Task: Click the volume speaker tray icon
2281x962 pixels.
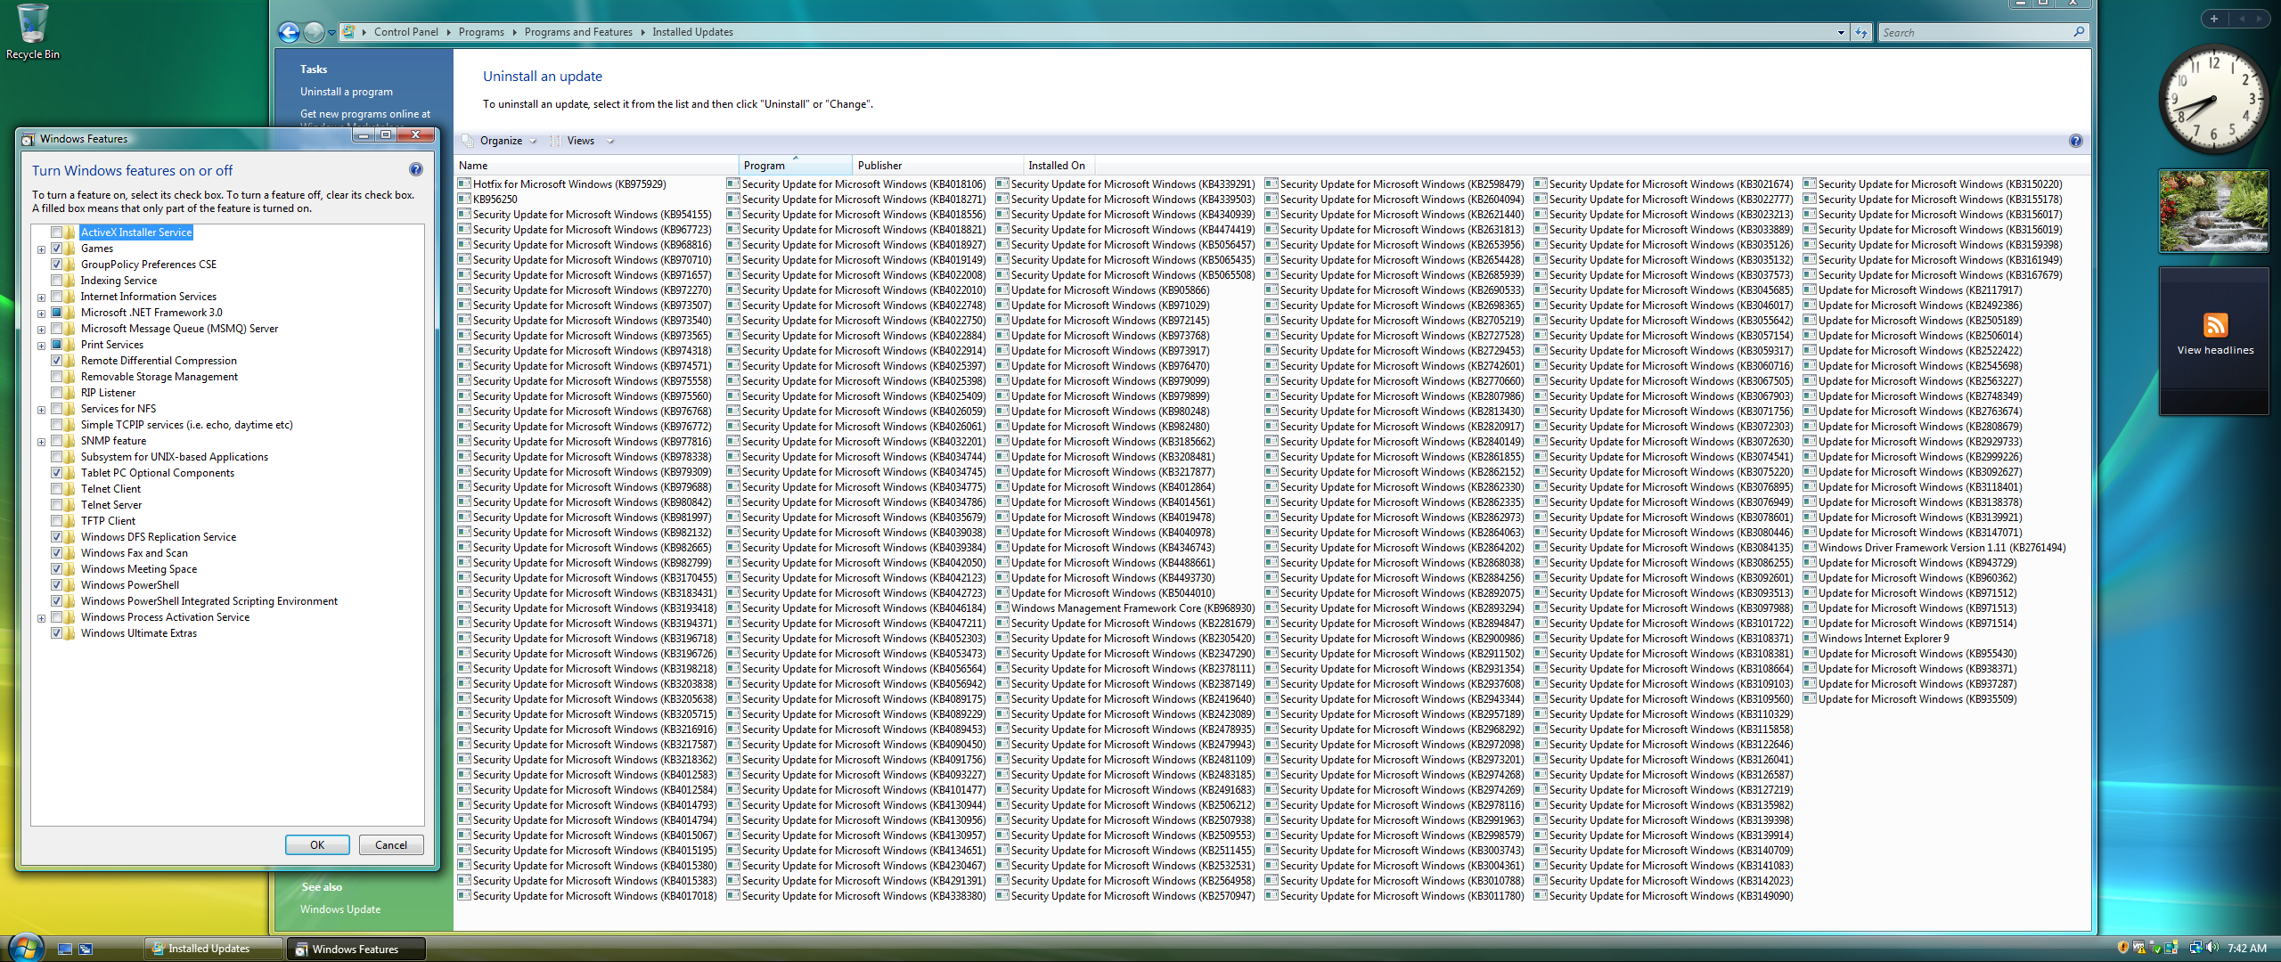Action: click(2212, 948)
